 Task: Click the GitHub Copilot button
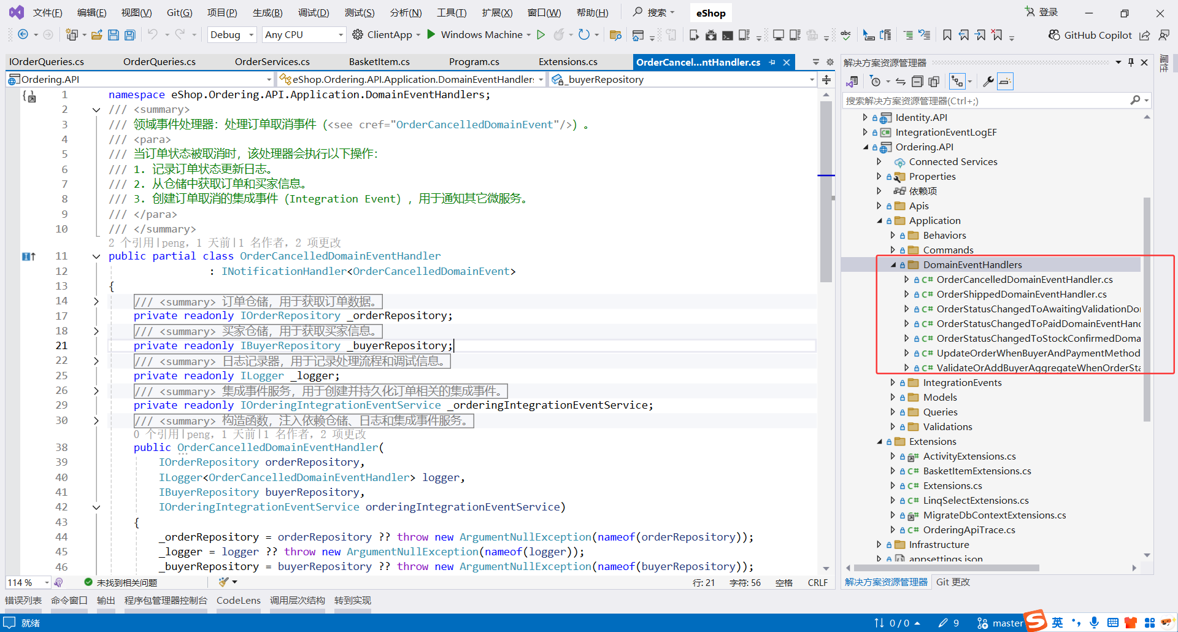coord(1090,35)
